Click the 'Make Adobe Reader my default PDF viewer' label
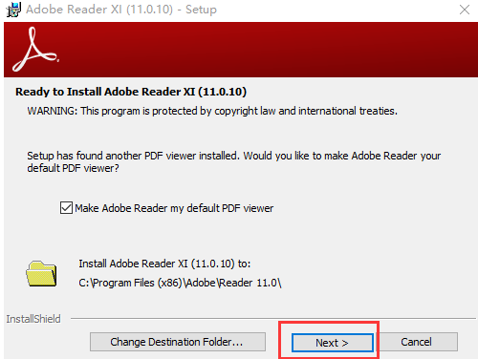The width and height of the screenshot is (478, 359). [174, 208]
